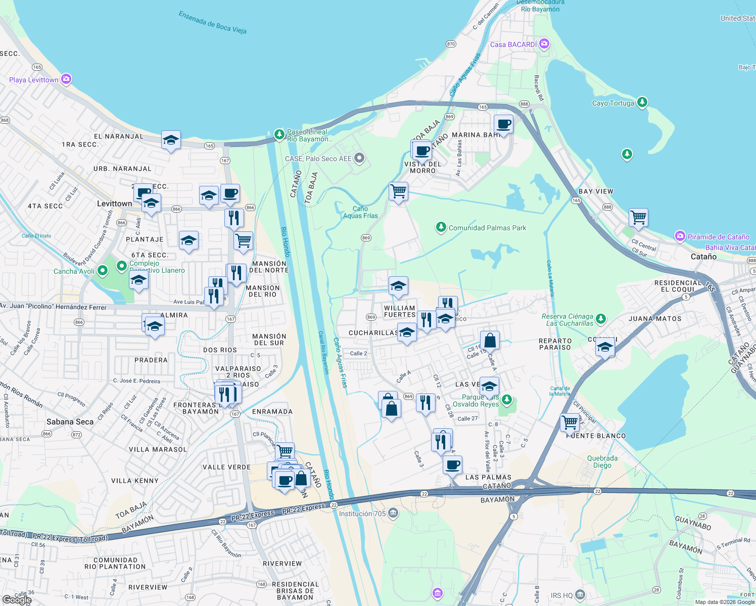Viewport: 756px width, 606px height.
Task: Click the park tree icon at Comunidad Palmas Park
Action: pos(441,228)
